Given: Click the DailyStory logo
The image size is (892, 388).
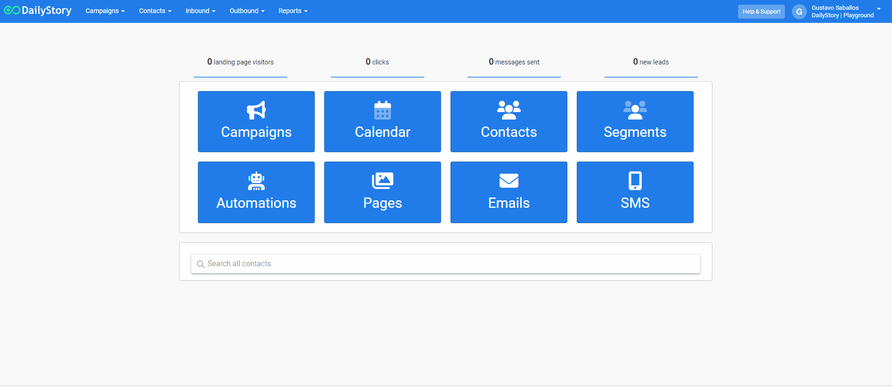Looking at the screenshot, I should coord(38,10).
